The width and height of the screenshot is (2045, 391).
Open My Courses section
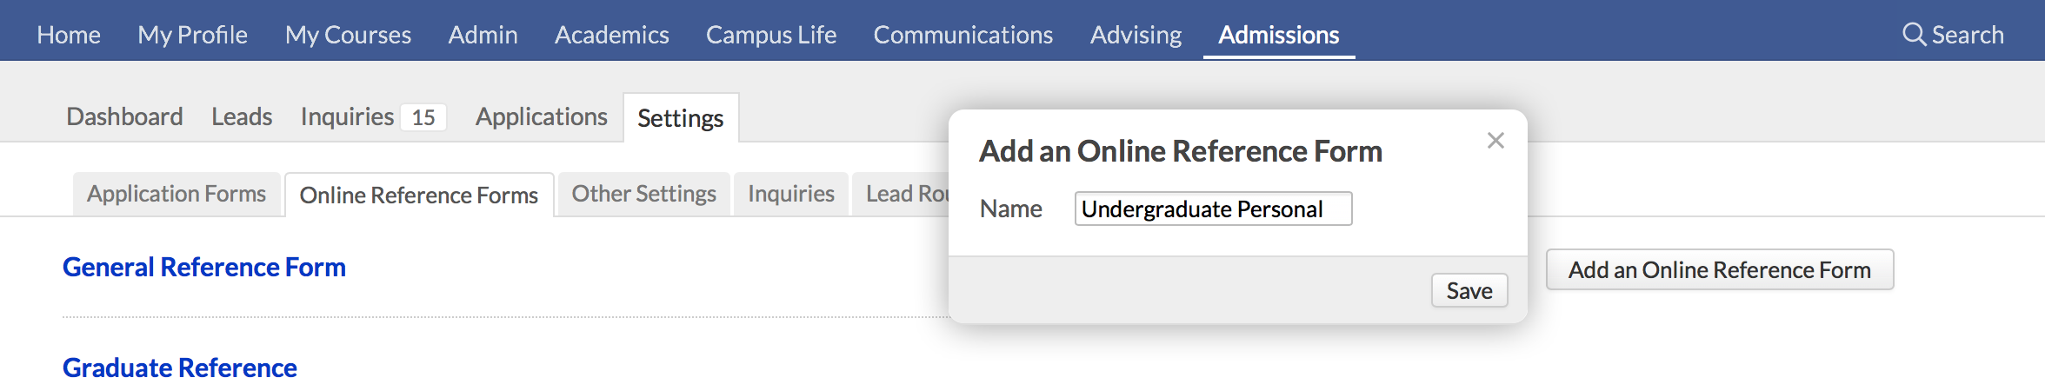[x=348, y=35]
